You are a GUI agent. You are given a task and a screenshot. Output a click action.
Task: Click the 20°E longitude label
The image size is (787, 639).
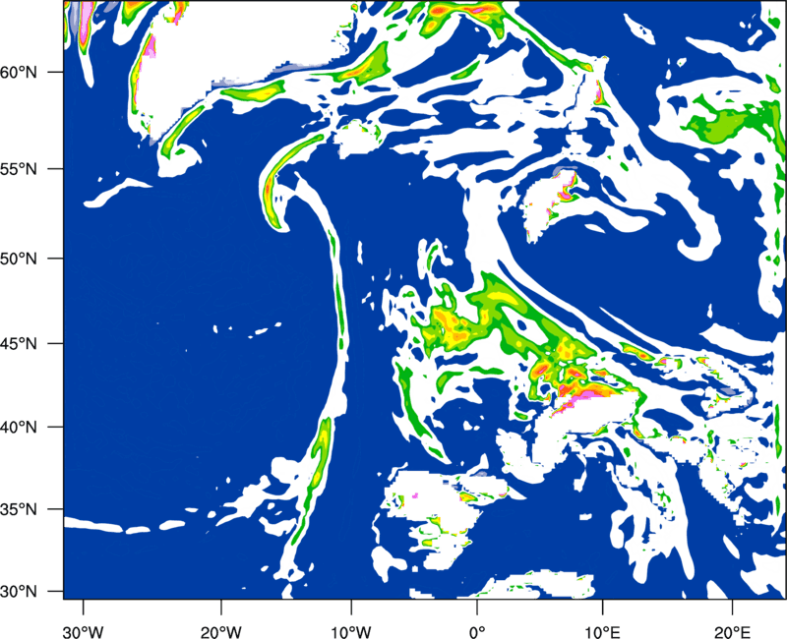[x=732, y=632]
